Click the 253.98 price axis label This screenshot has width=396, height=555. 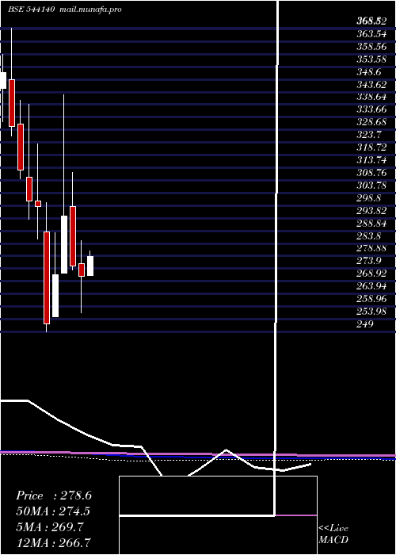pyautogui.click(x=371, y=312)
